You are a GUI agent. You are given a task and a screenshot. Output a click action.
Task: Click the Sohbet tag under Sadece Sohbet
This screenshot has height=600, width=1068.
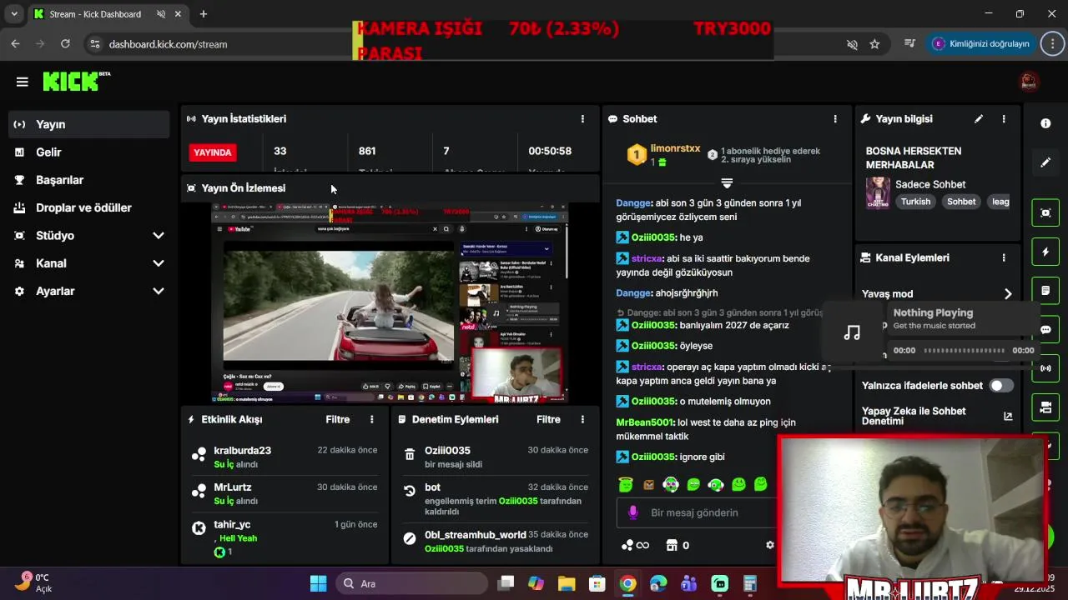[961, 202]
